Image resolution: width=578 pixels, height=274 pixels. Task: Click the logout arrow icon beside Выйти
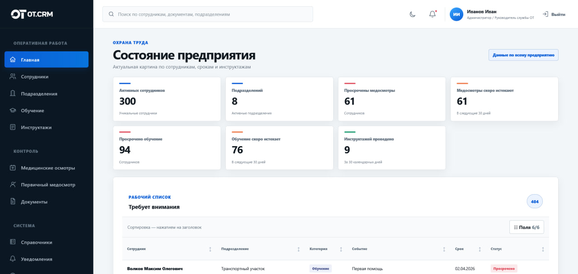click(x=545, y=14)
